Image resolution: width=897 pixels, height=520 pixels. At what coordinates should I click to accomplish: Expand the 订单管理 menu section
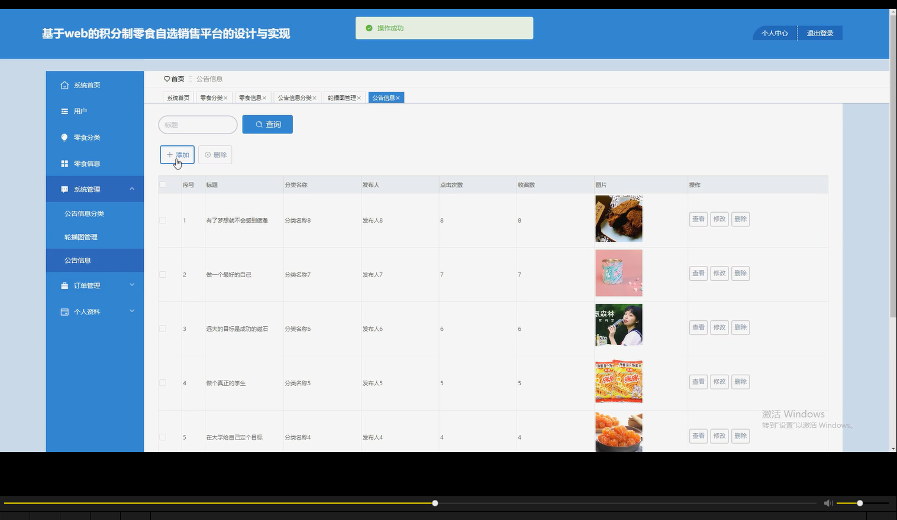131,285
